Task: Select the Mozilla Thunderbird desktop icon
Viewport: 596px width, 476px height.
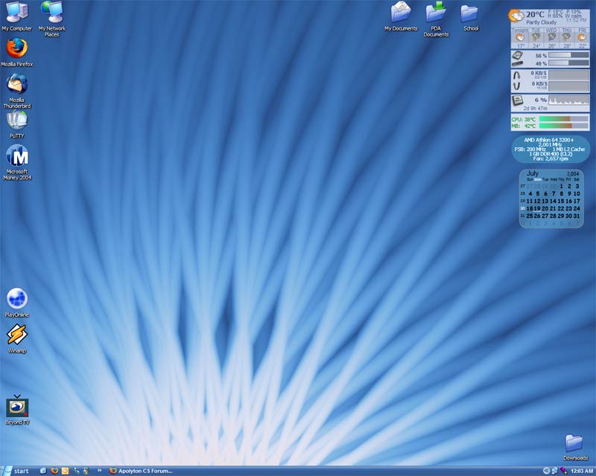Action: [x=16, y=85]
